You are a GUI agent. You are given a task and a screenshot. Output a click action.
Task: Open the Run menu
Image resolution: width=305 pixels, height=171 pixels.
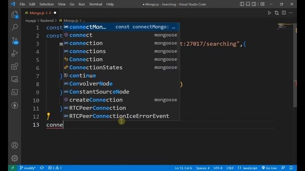(x=81, y=4)
